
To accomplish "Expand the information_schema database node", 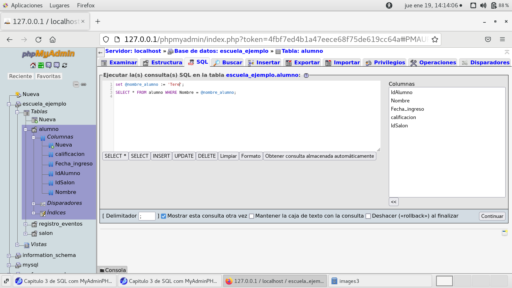I will pyautogui.click(x=9, y=256).
